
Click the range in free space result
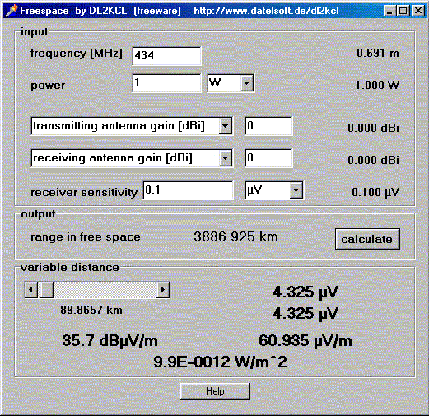(x=235, y=236)
